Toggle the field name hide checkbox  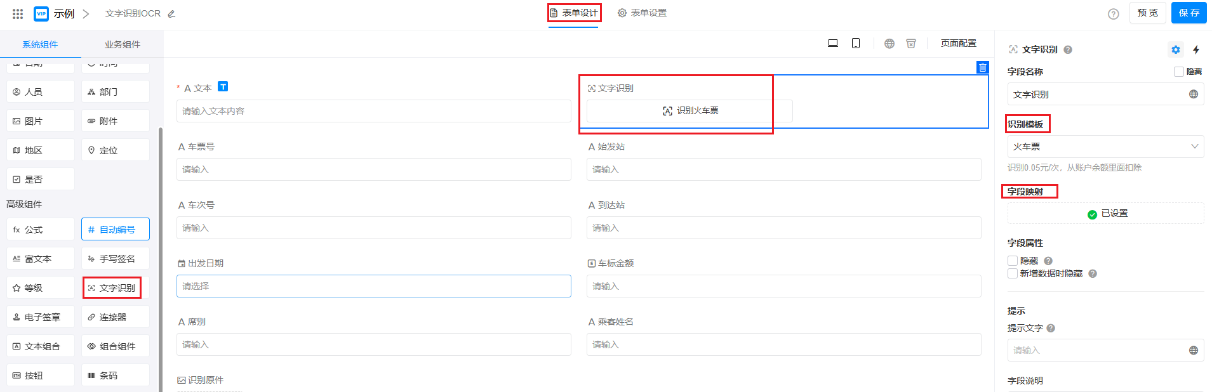coord(1179,72)
